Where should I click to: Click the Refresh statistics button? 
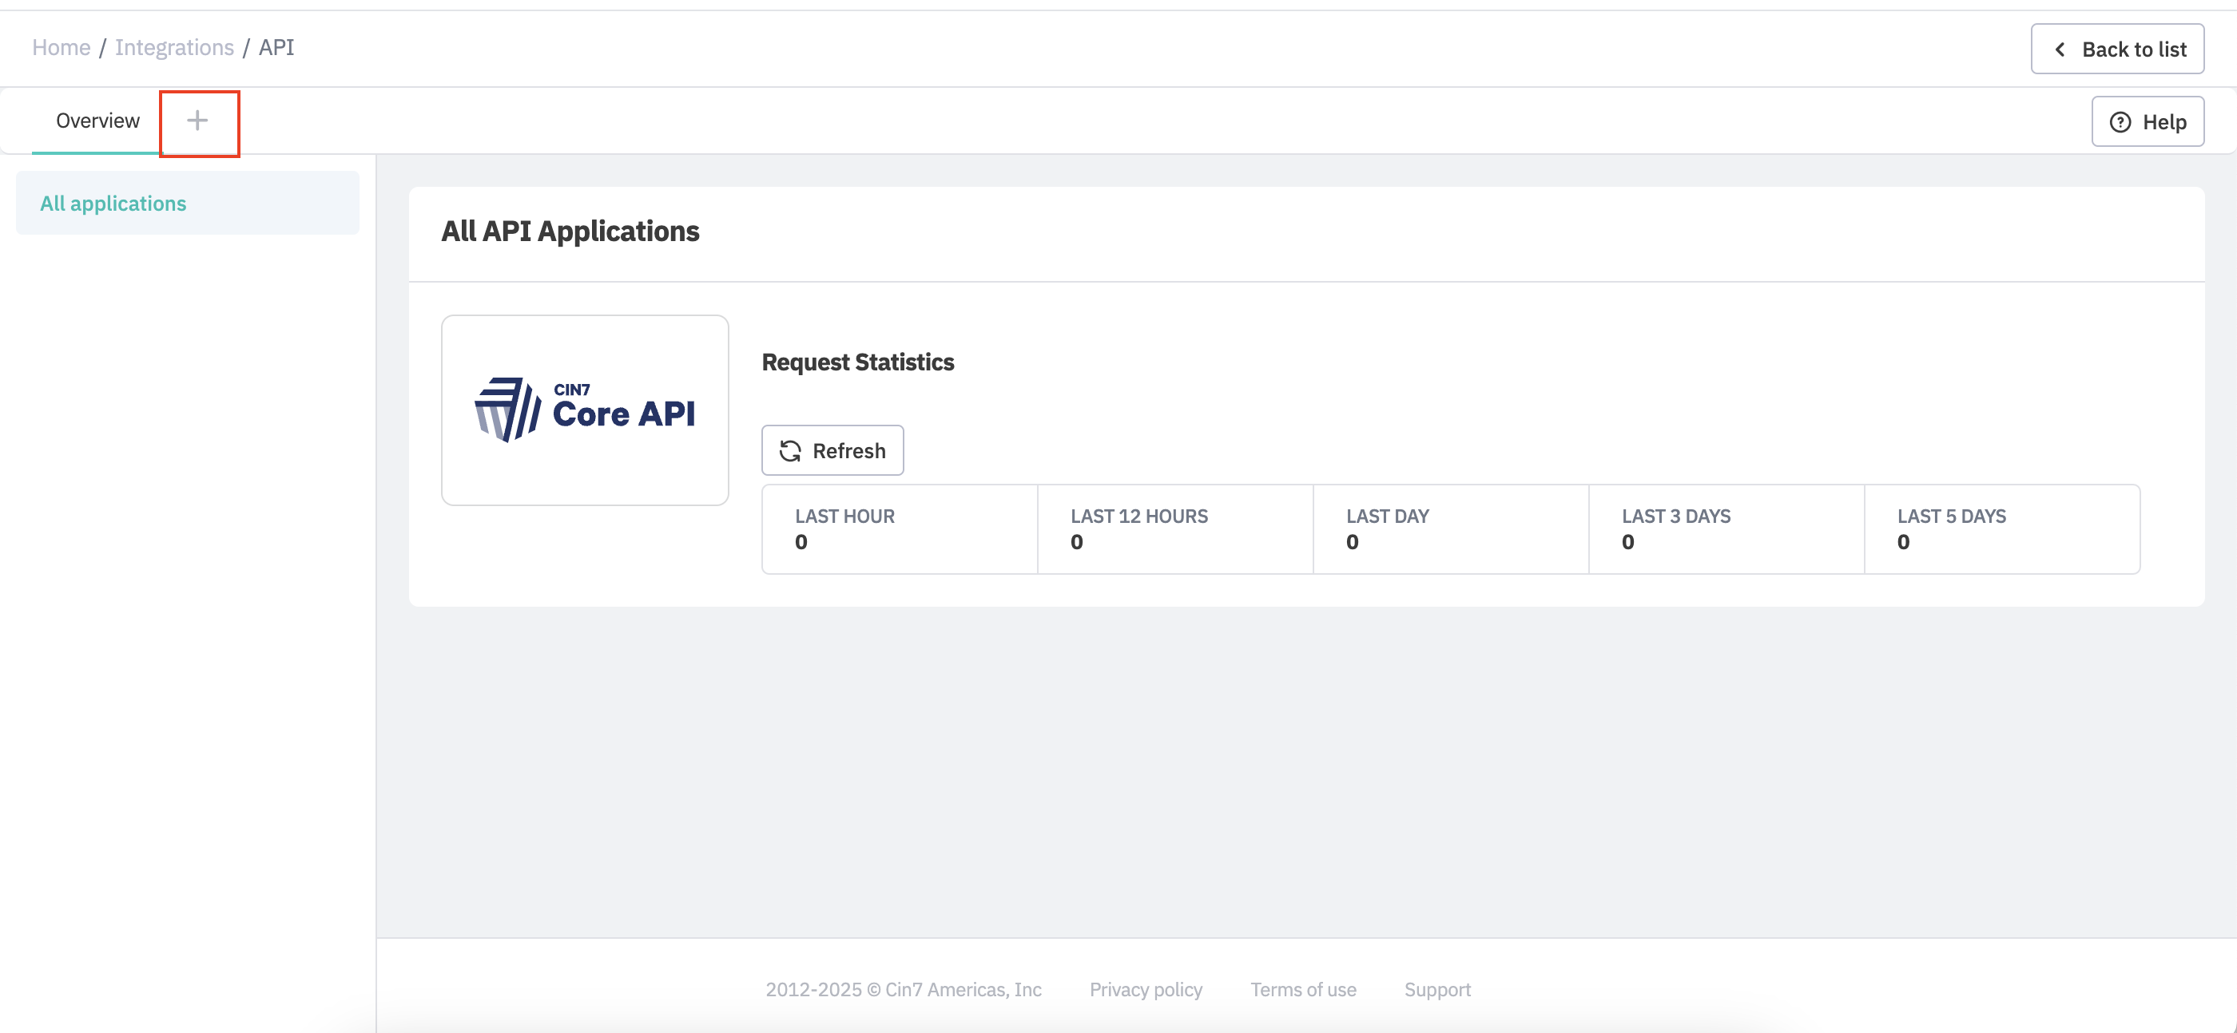pos(832,450)
